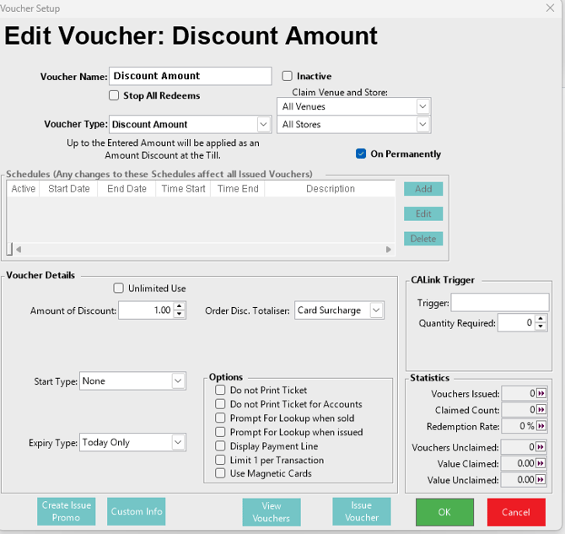Decrease Quantity Required with down arrow

[x=541, y=326]
